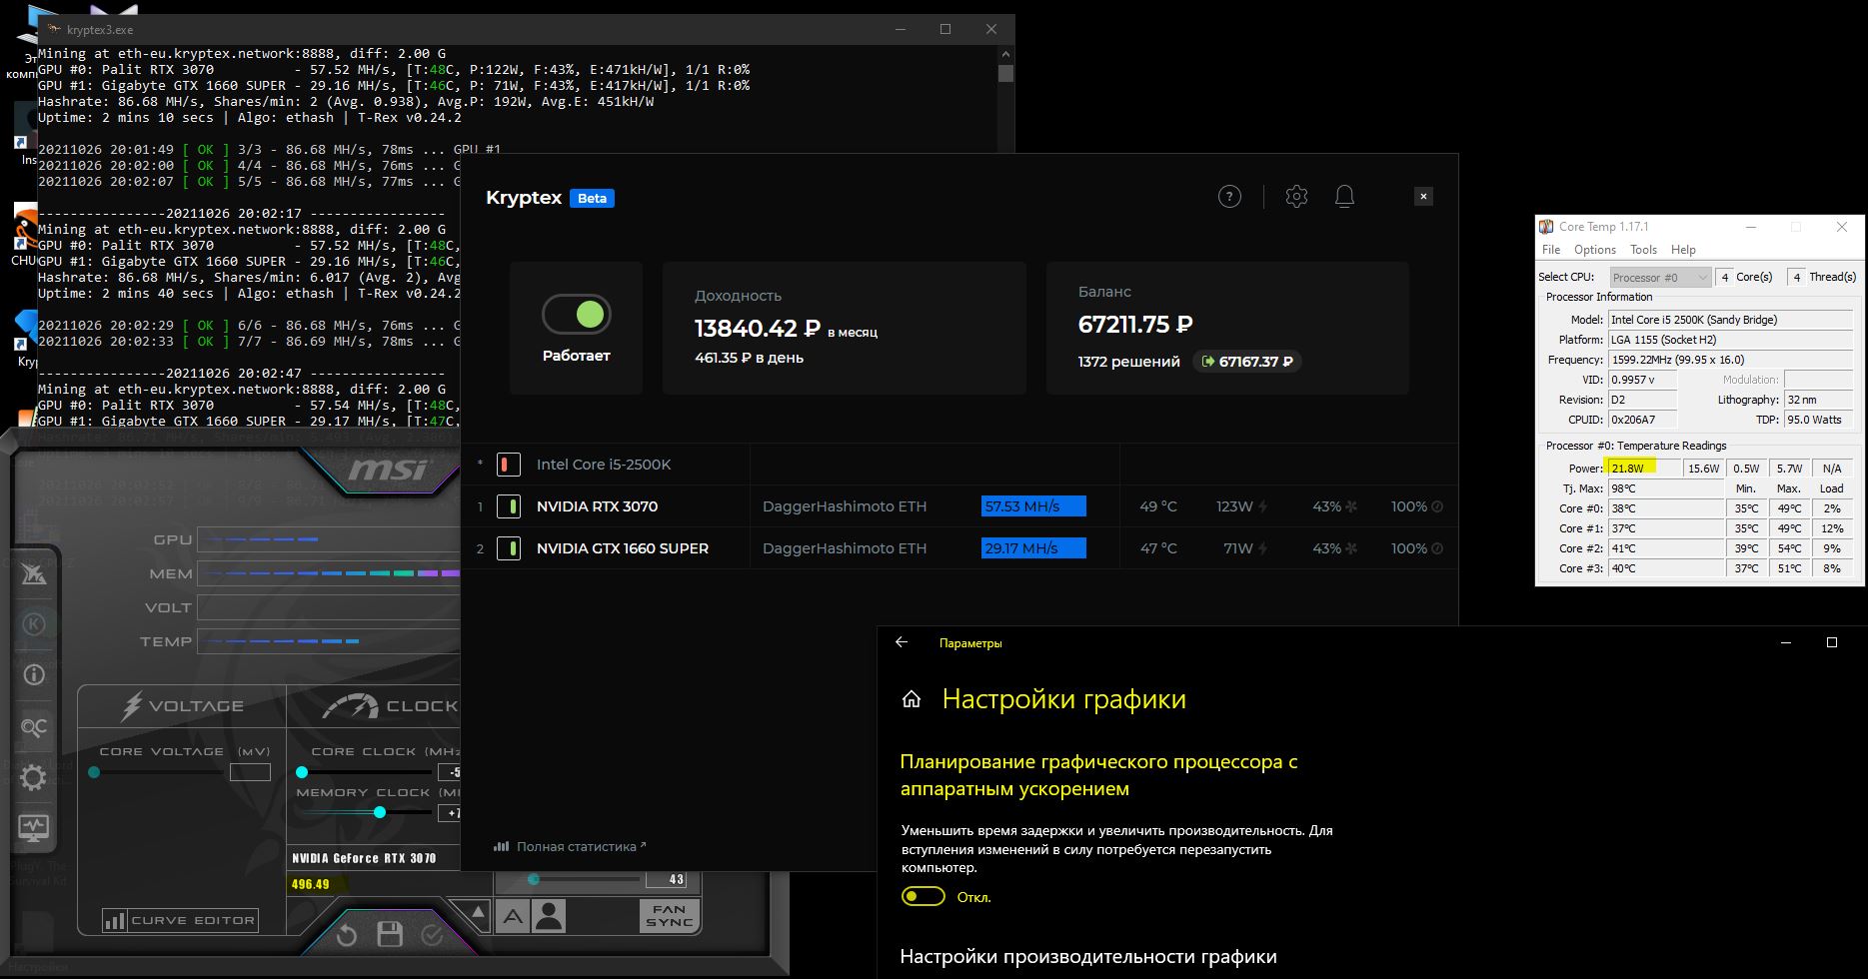Click the kryptex3.exe console title bar icon
1868x979 pixels.
point(54,30)
